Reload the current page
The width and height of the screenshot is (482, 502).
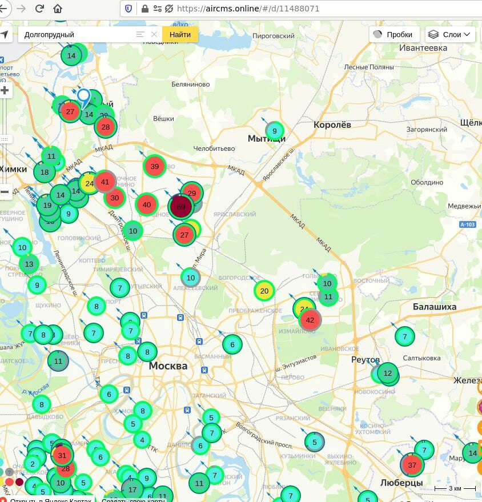[x=39, y=9]
